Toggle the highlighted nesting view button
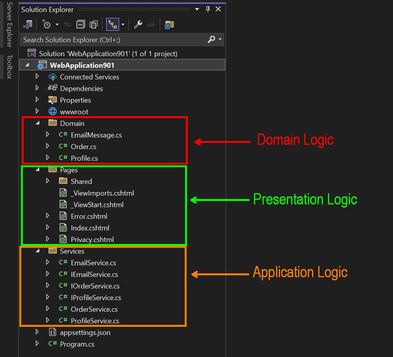 click(113, 24)
